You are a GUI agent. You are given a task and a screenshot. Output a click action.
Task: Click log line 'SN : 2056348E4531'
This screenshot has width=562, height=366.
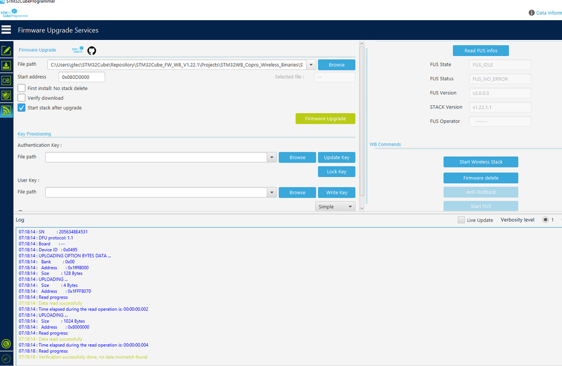53,232
